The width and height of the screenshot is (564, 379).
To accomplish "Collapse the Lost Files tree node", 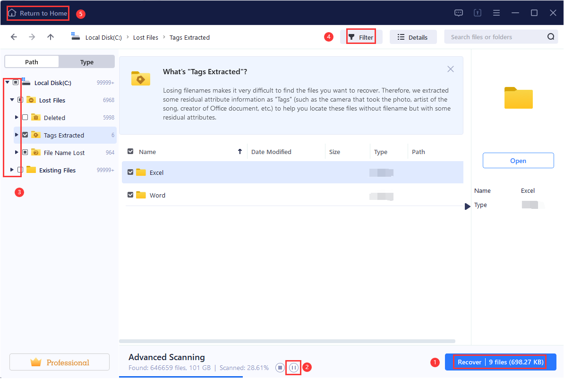I will pyautogui.click(x=12, y=100).
